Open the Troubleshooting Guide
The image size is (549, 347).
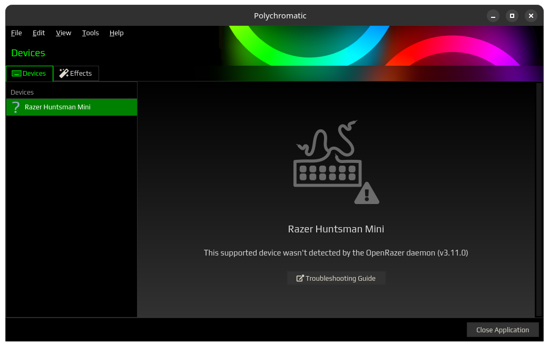(x=336, y=278)
